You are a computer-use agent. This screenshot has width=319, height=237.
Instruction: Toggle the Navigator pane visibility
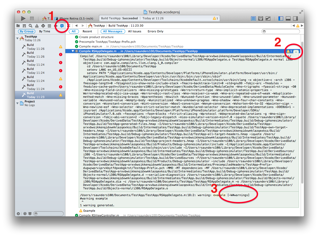click(281, 19)
